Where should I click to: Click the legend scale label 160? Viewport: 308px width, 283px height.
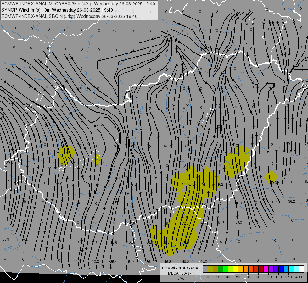[278, 277]
